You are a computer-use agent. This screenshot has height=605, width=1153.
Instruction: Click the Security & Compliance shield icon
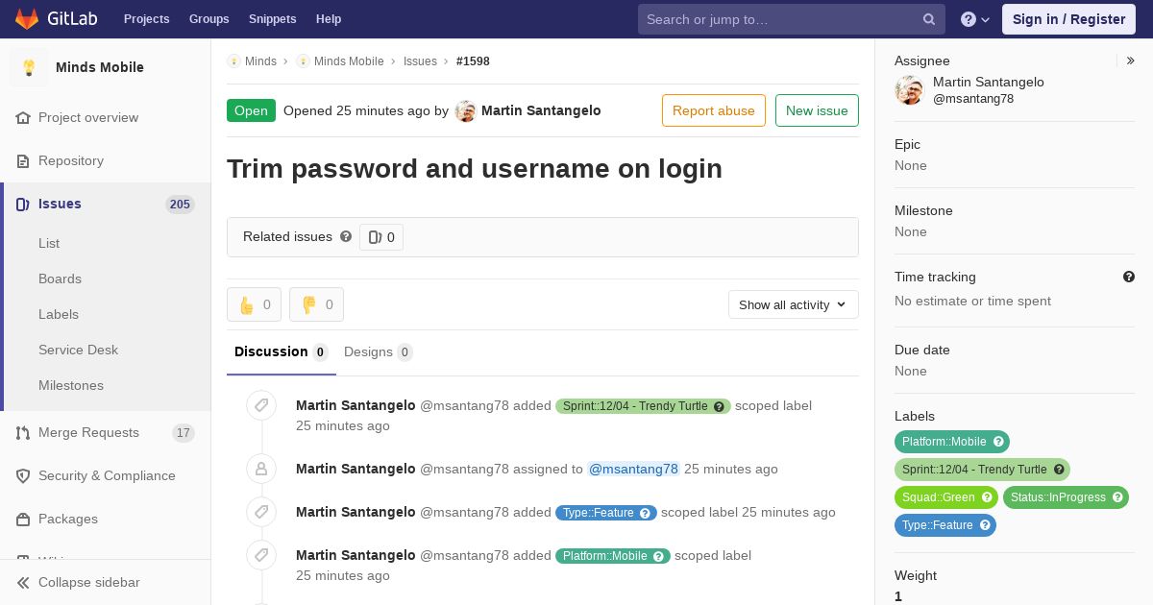click(23, 476)
